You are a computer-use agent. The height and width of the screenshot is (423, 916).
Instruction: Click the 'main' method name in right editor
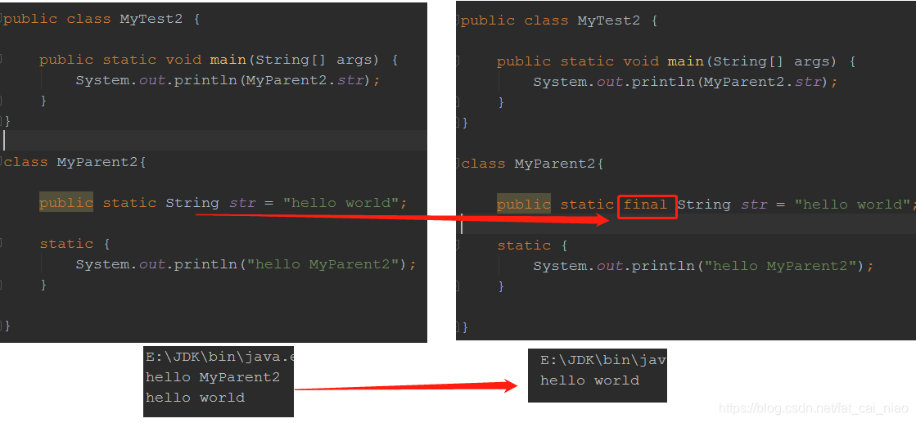[x=685, y=61]
